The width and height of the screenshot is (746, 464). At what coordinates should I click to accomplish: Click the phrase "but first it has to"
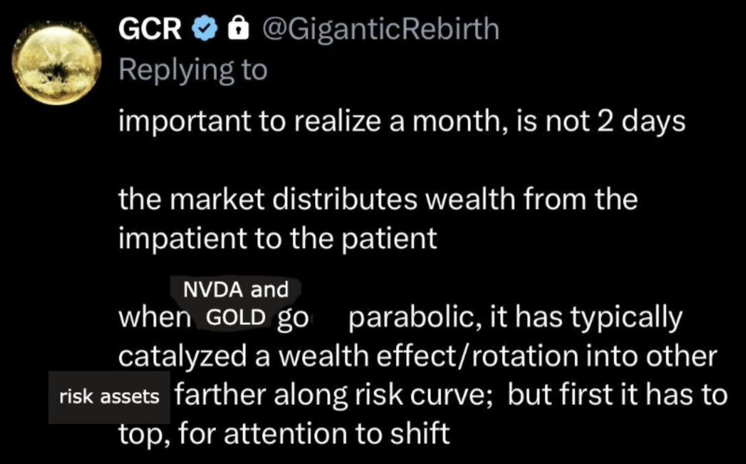[x=617, y=395]
